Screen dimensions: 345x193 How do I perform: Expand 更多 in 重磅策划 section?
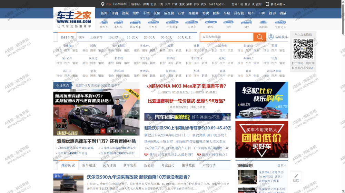(x=282, y=166)
